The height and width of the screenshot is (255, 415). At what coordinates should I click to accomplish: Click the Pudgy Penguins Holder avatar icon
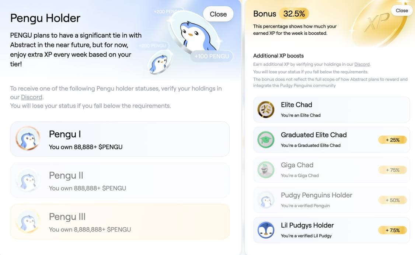(266, 200)
